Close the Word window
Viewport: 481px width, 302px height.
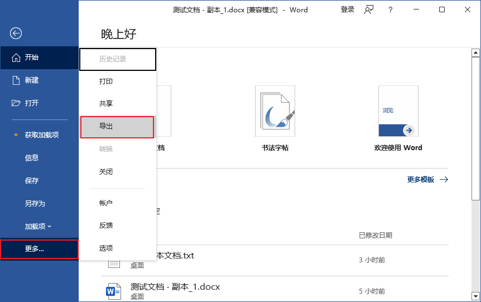(468, 10)
